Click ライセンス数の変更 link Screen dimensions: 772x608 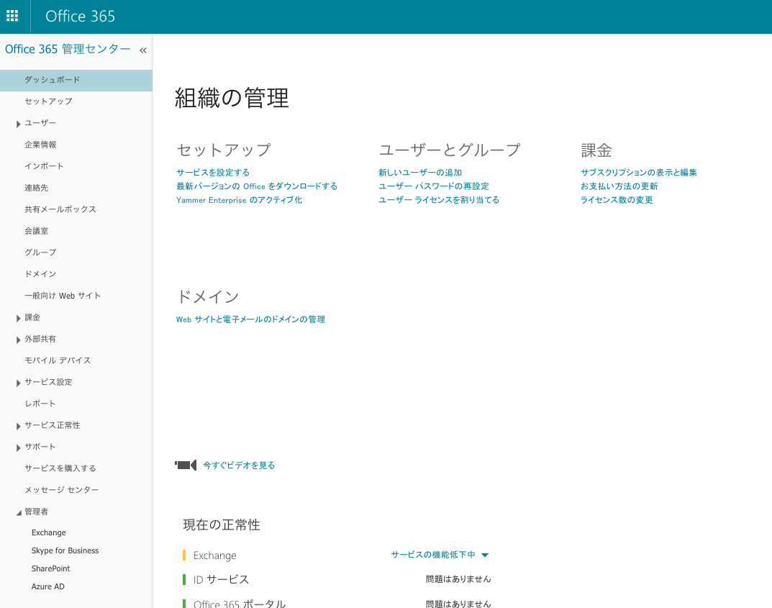(x=617, y=200)
